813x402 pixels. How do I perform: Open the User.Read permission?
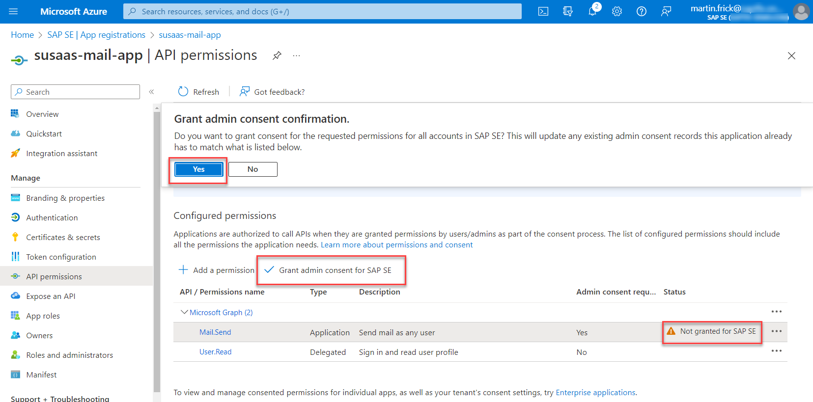click(x=215, y=351)
